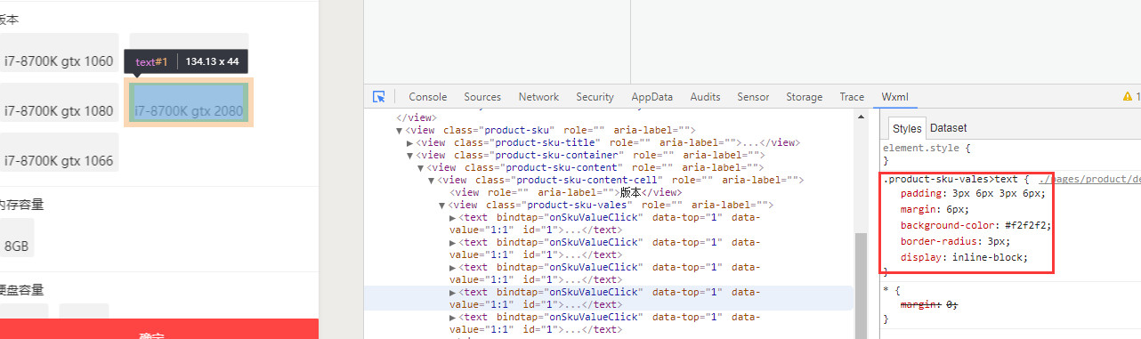Select the 8GB memory option
The height and width of the screenshot is (339, 1141).
click(x=16, y=238)
